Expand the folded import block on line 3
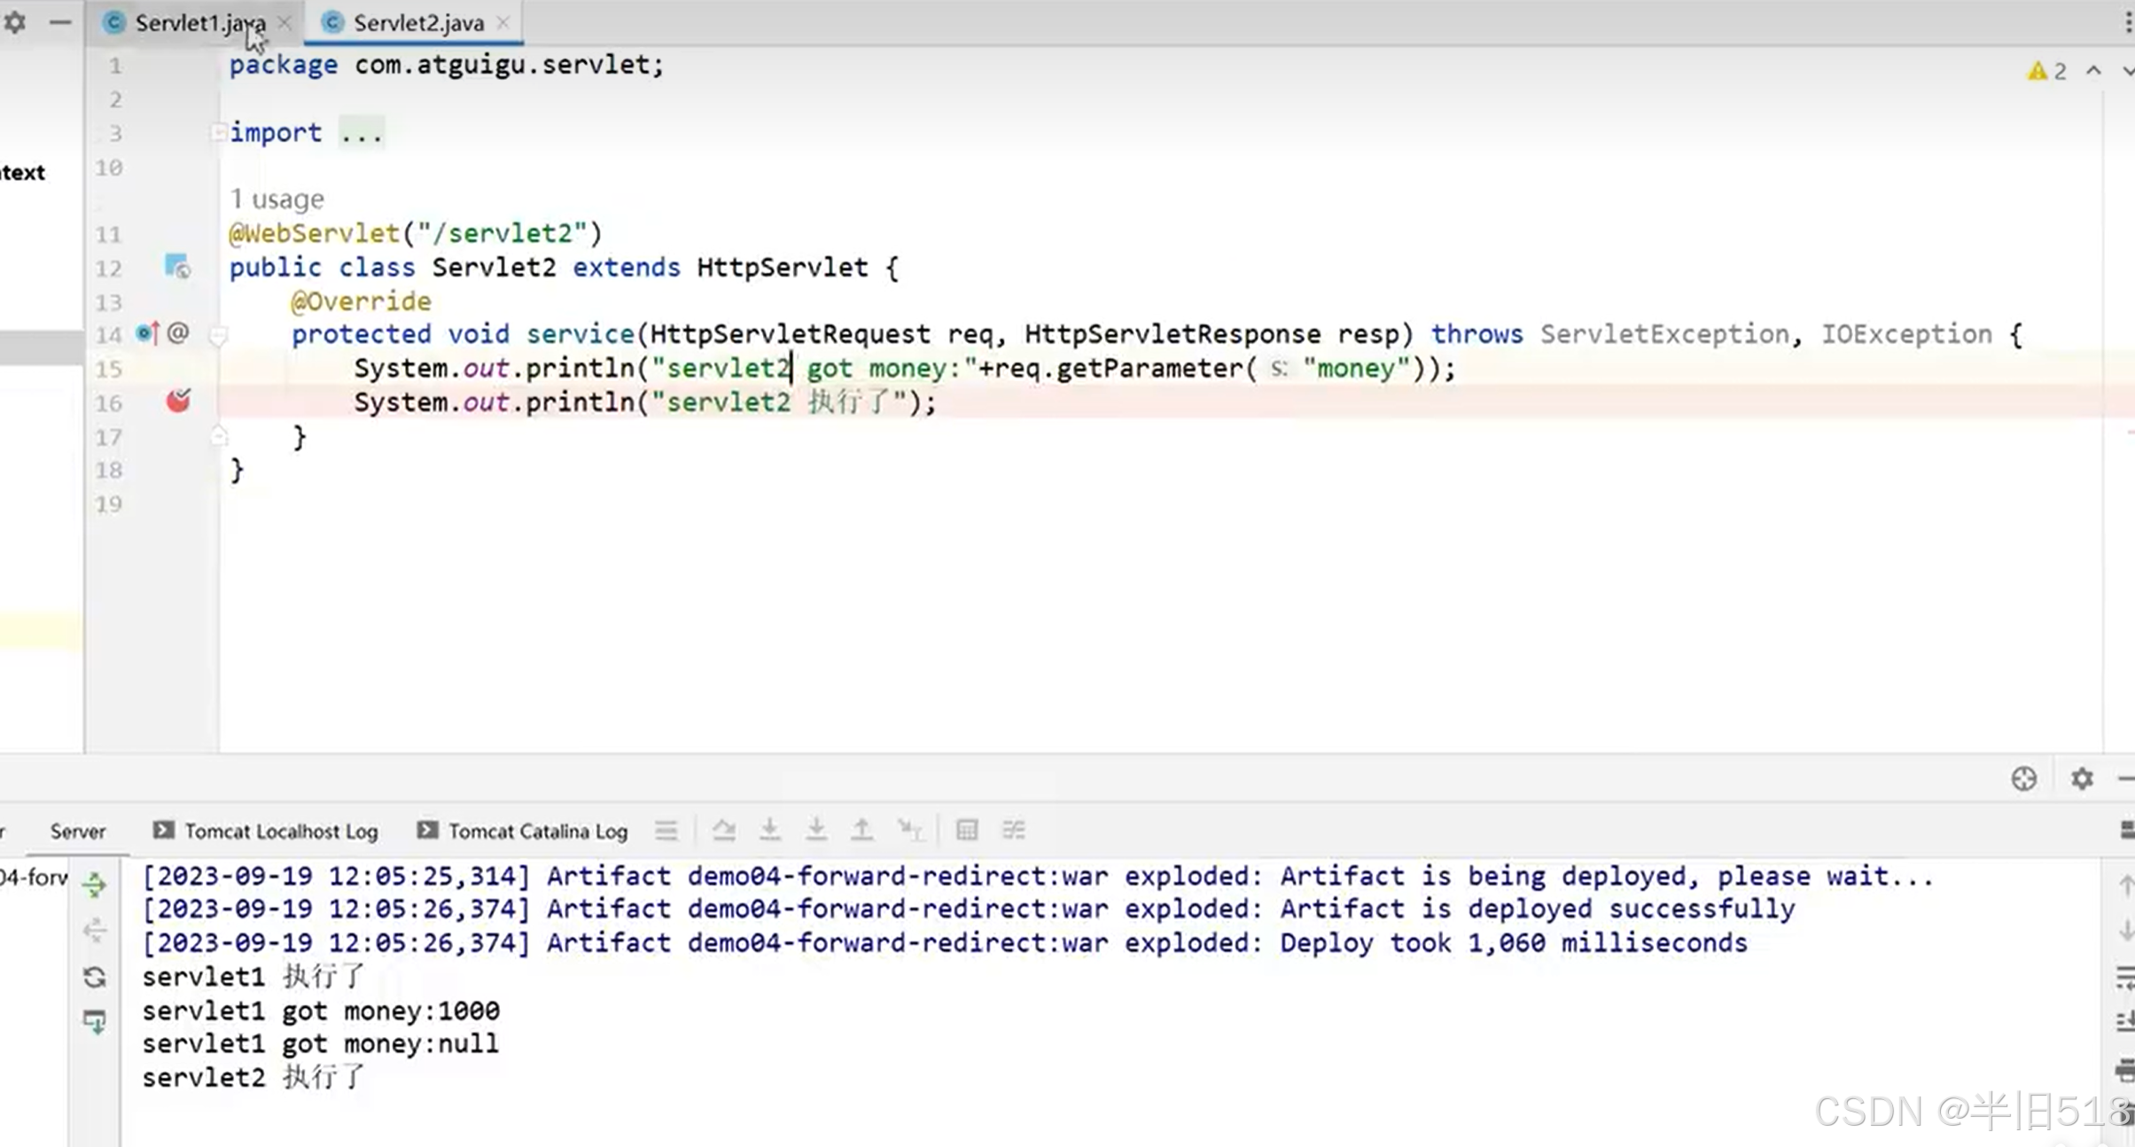 [218, 133]
